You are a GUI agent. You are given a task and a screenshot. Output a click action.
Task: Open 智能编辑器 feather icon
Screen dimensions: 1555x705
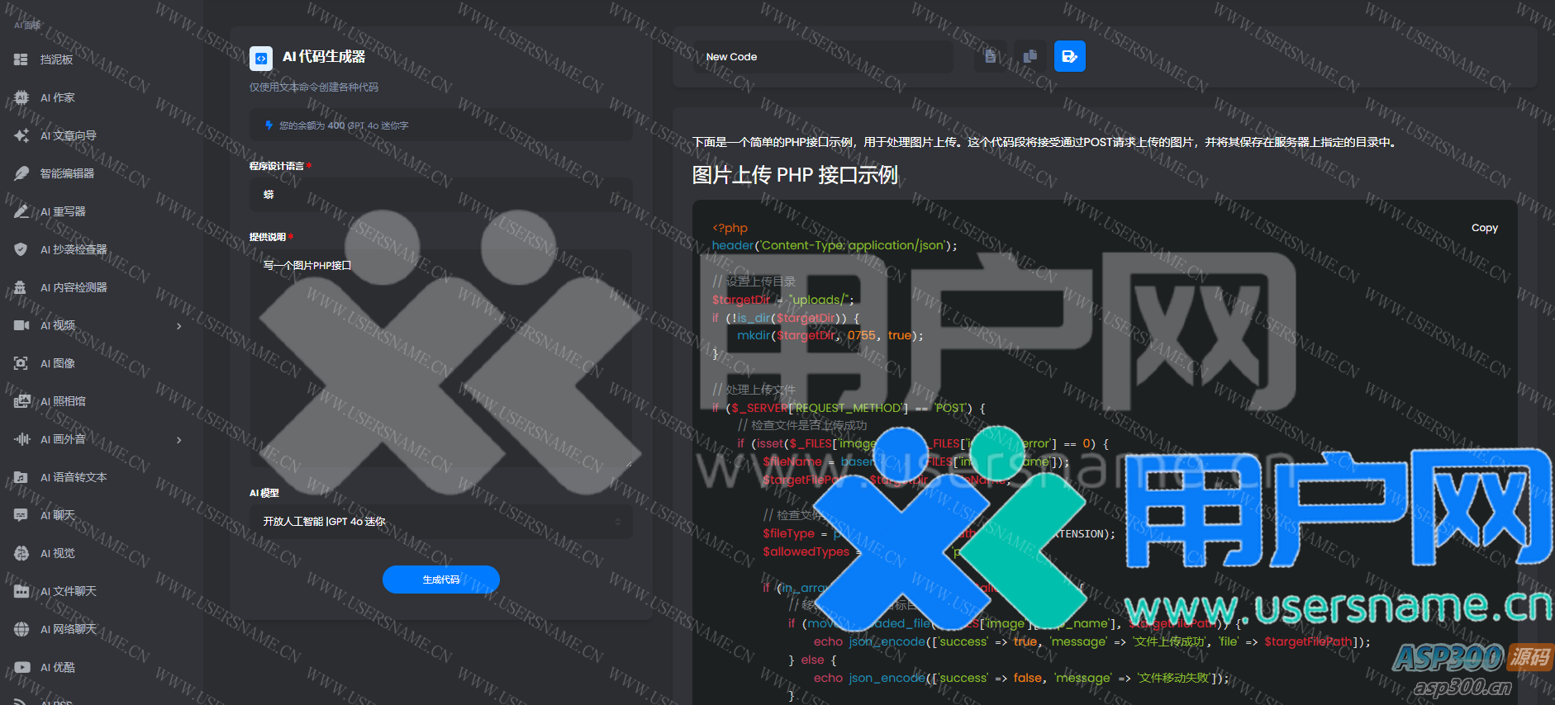(x=21, y=173)
